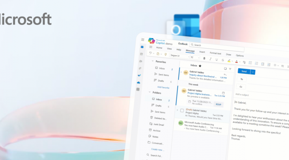Image resolution: width=289 pixels, height=160 pixels.
Task: Toggle Underline formatting
Action: (x=217, y=59)
